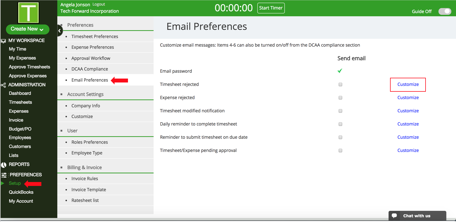Click the My Workspace monitor icon
This screenshot has width=456, height=222.
point(3,41)
